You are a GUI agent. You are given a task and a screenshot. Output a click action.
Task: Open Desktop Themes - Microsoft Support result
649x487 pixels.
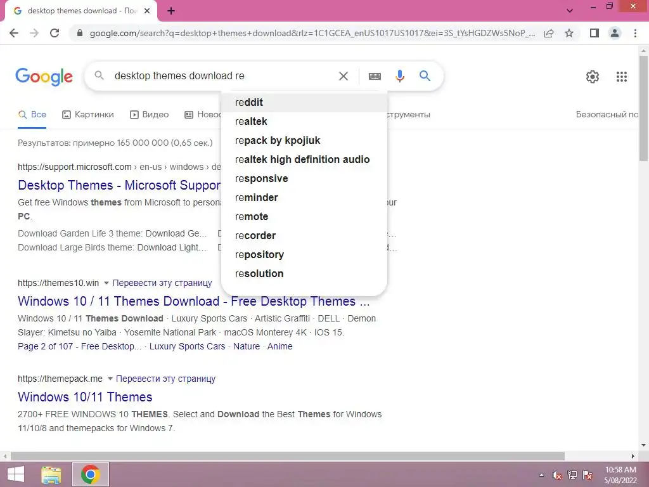click(120, 185)
